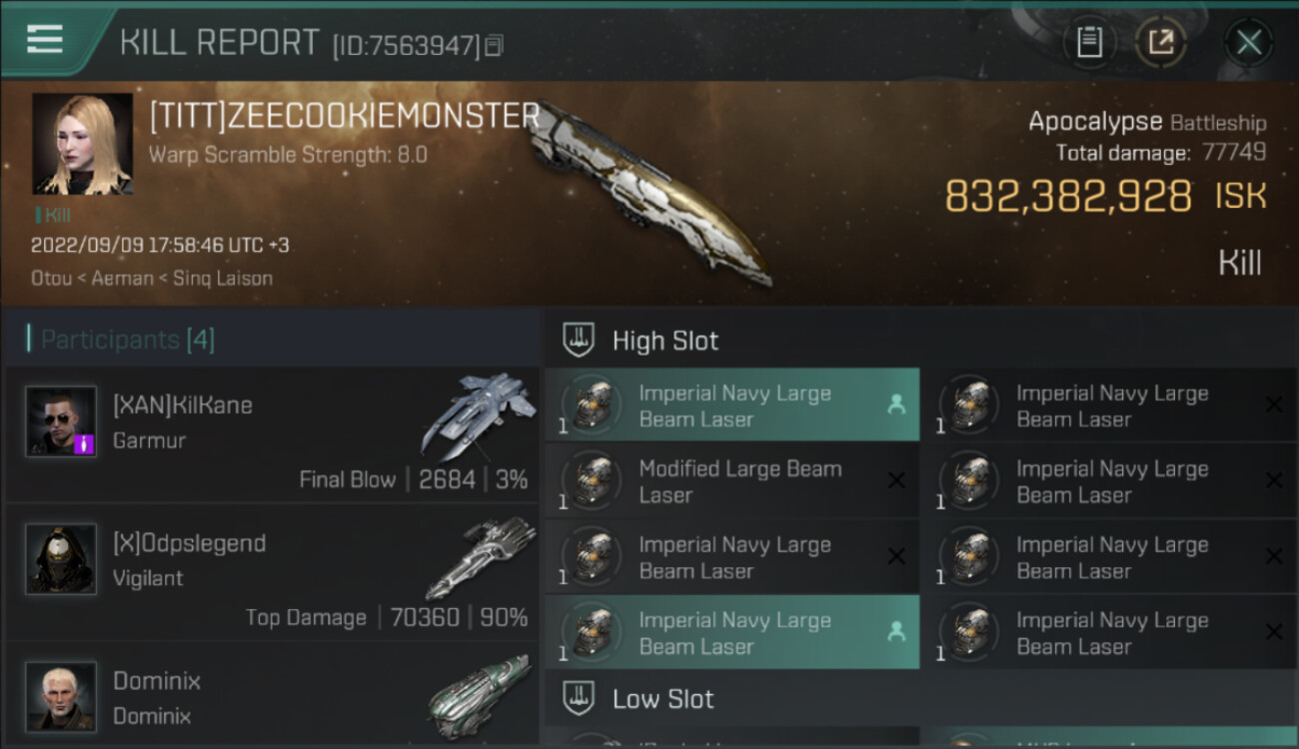The image size is (1299, 749).
Task: Close the kill report window
Action: 1248,42
